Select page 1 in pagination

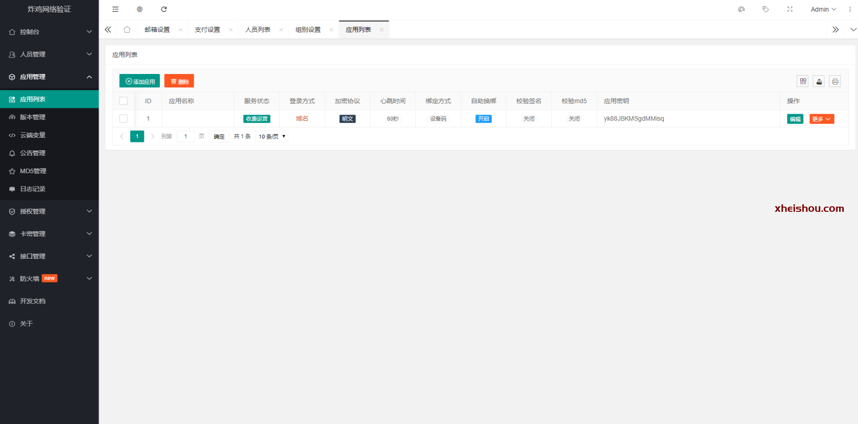(137, 136)
